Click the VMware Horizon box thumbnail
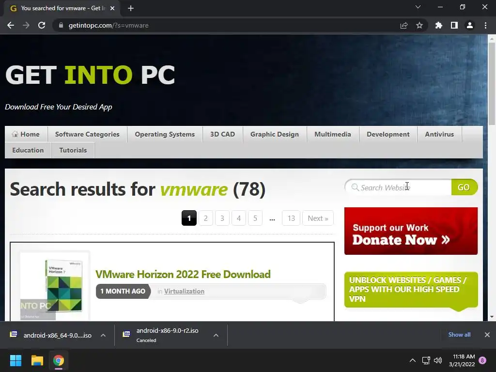 (55, 285)
